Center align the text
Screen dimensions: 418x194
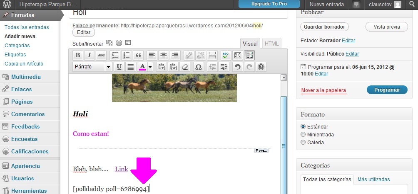tap(164, 55)
